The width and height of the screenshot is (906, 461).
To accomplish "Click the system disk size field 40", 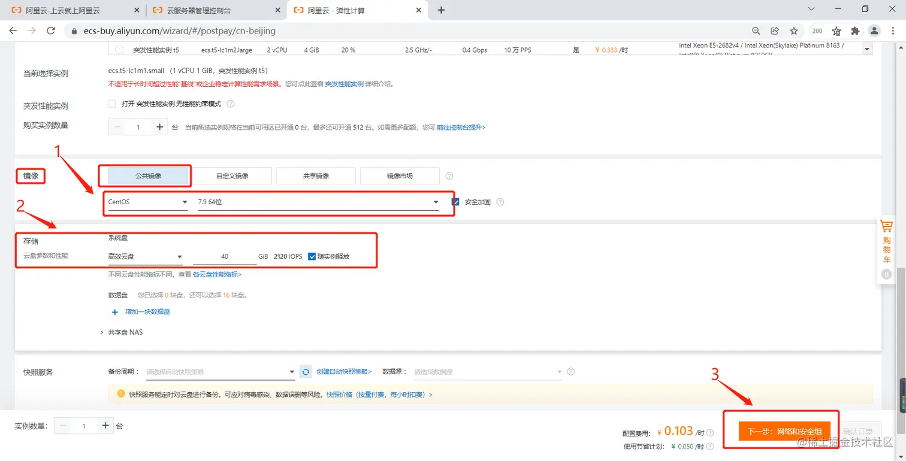I will (x=225, y=257).
